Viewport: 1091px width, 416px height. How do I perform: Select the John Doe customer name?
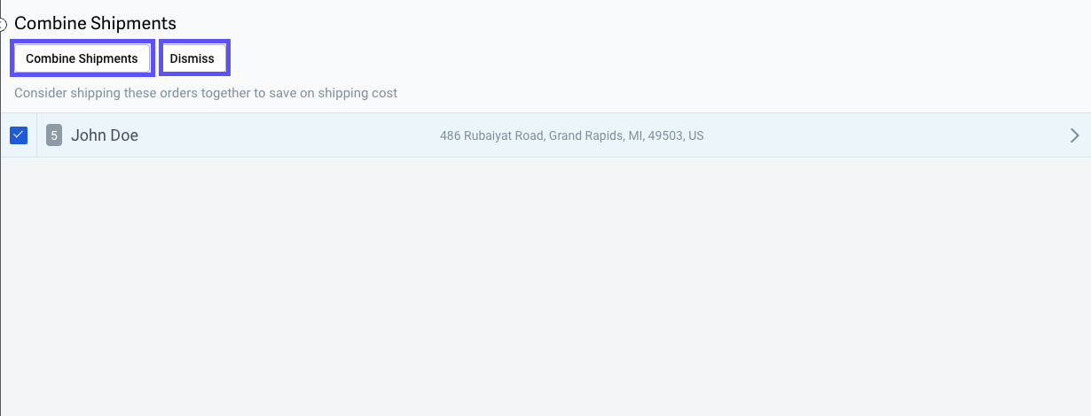105,135
